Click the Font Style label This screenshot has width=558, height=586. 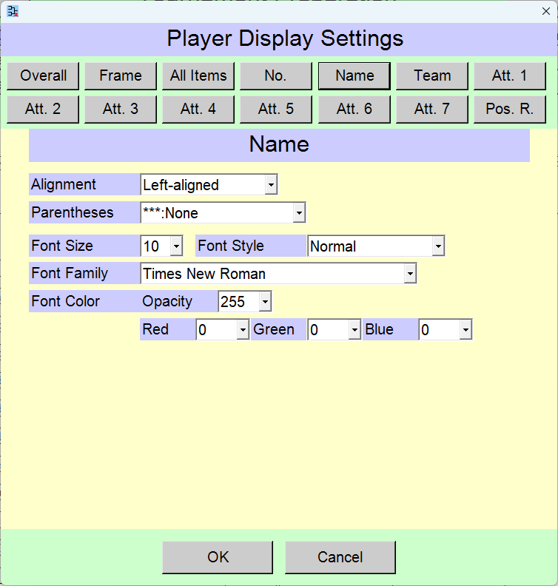click(x=231, y=246)
